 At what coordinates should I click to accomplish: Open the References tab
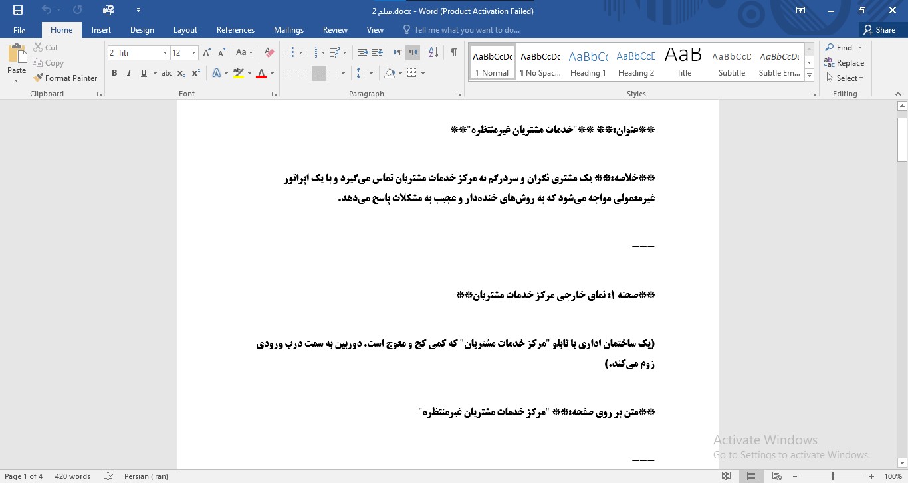(x=235, y=30)
